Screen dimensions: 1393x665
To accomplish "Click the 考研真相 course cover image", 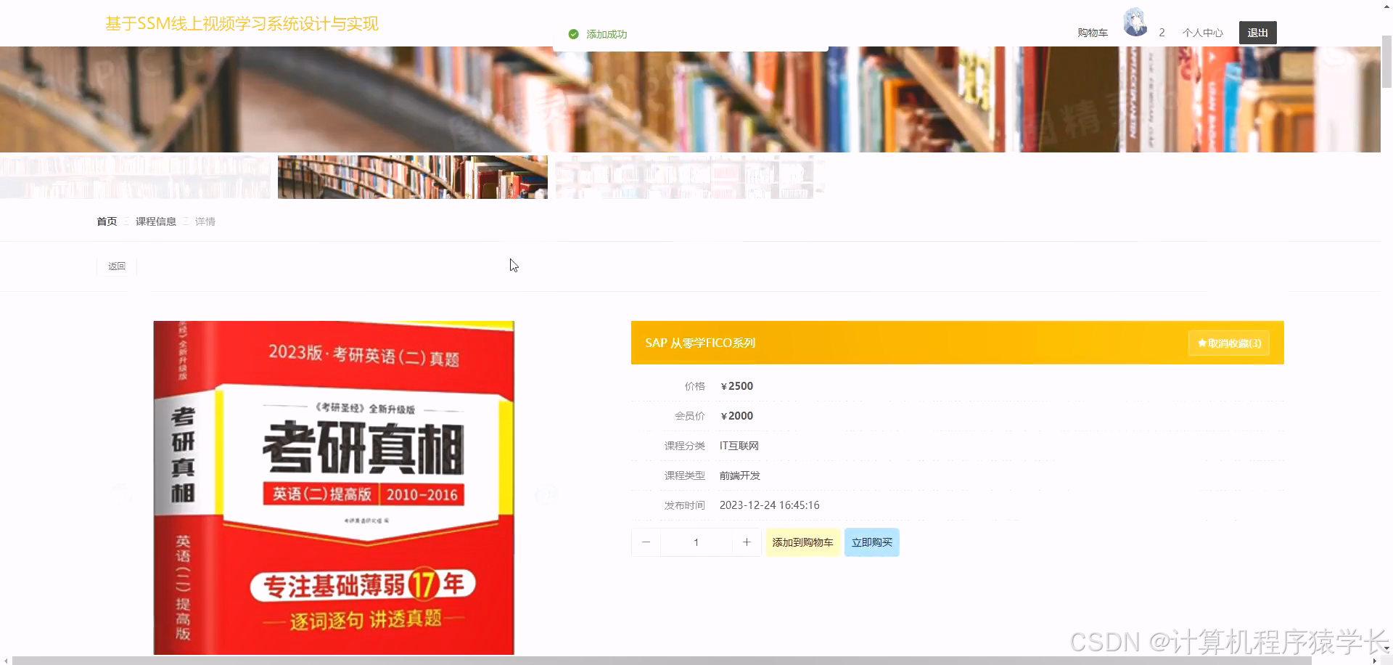I will tap(334, 488).
